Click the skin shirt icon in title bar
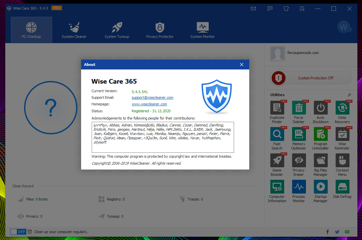Screen dimensions: 362x240 tap(286, 9)
